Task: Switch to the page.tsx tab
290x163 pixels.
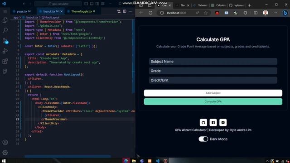Action: coord(24,11)
